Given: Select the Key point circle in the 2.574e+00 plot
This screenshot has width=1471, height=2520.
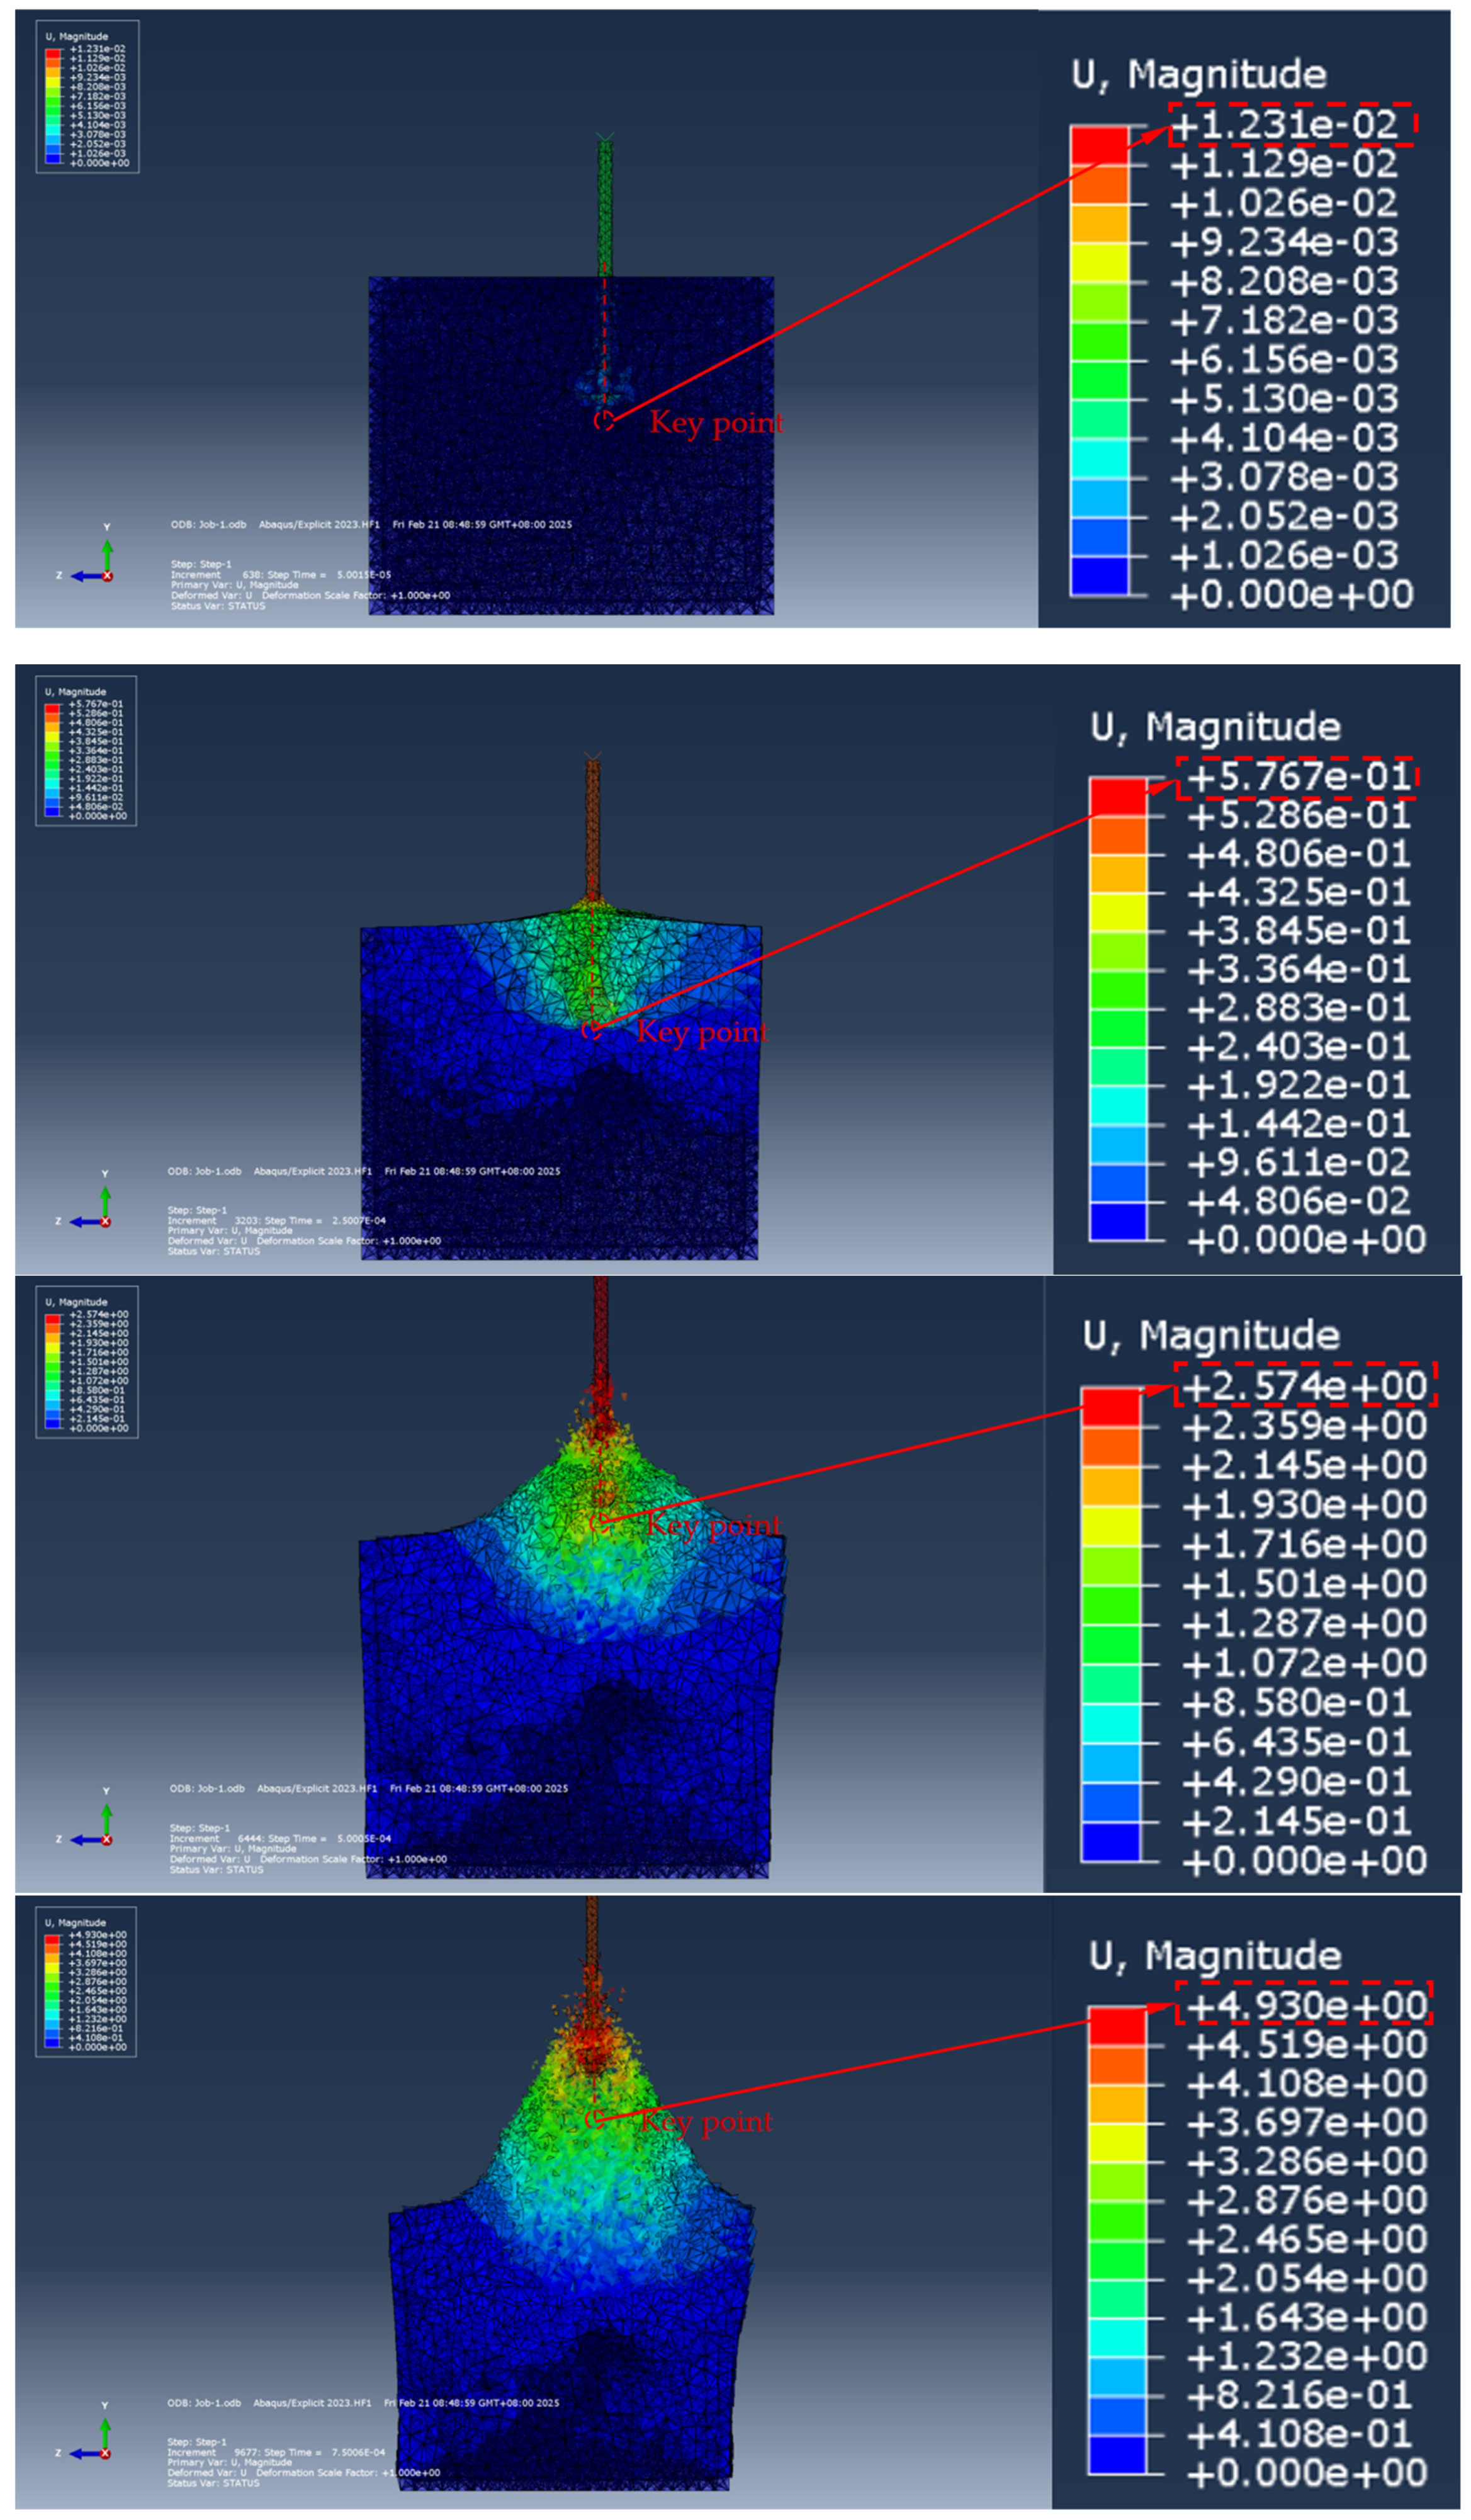Looking at the screenshot, I should [x=600, y=1522].
